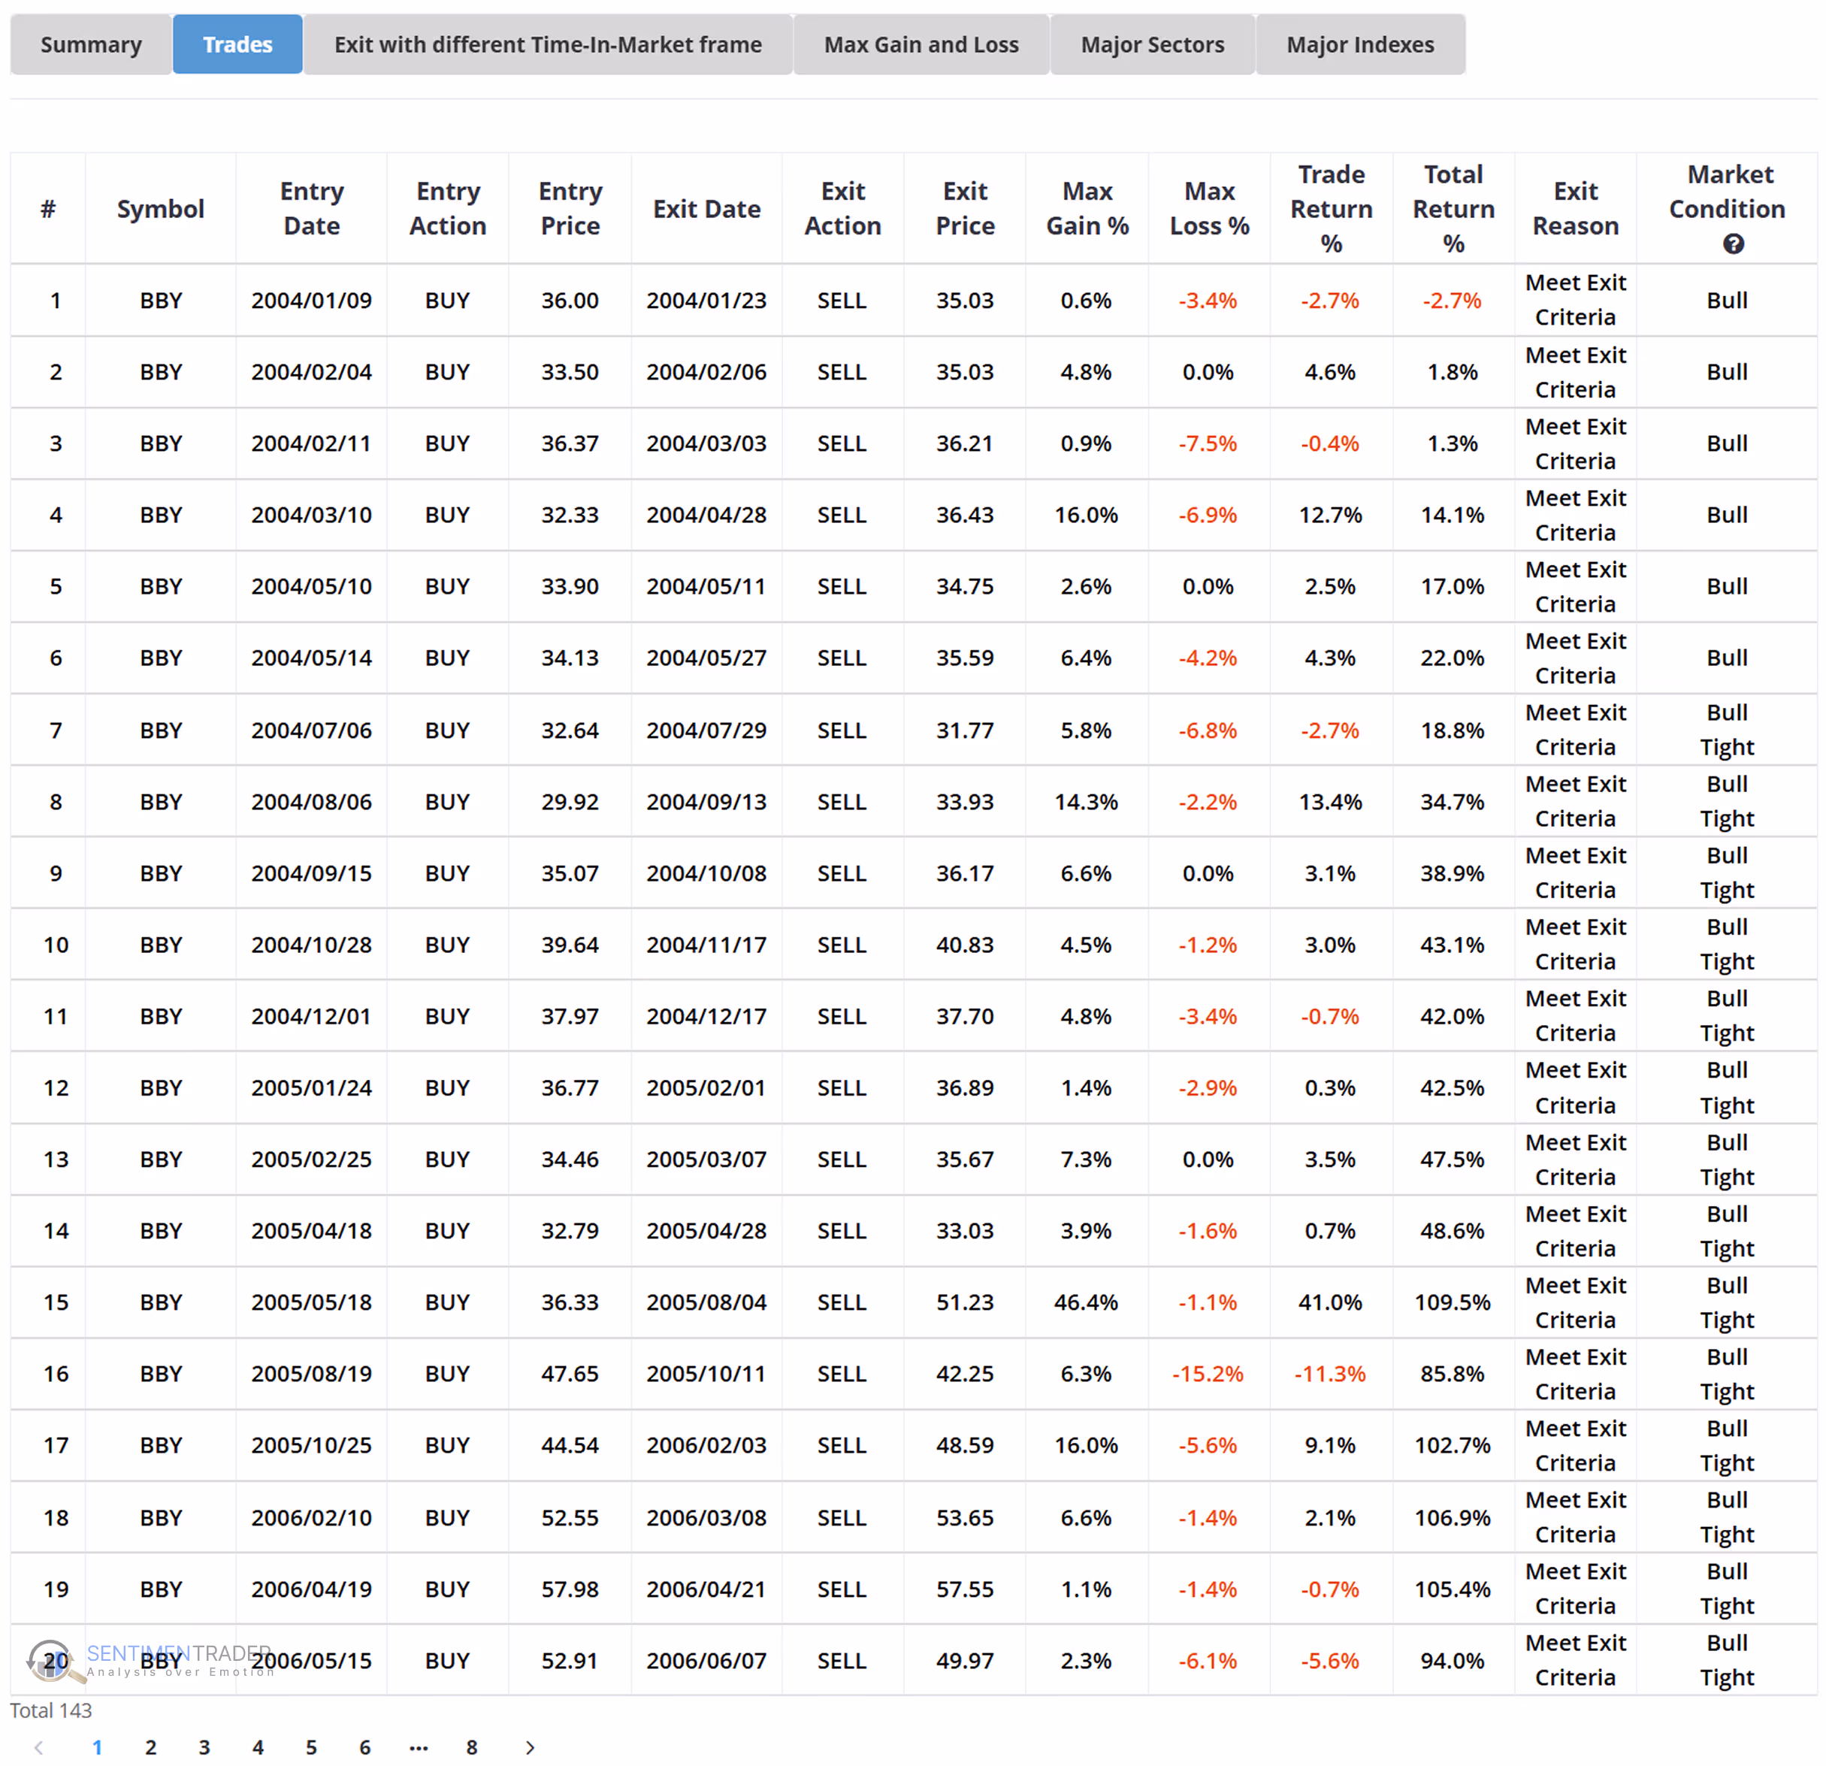Click the Market Condition help question-mark icon
The height and width of the screenshot is (1766, 1826).
click(x=1732, y=244)
